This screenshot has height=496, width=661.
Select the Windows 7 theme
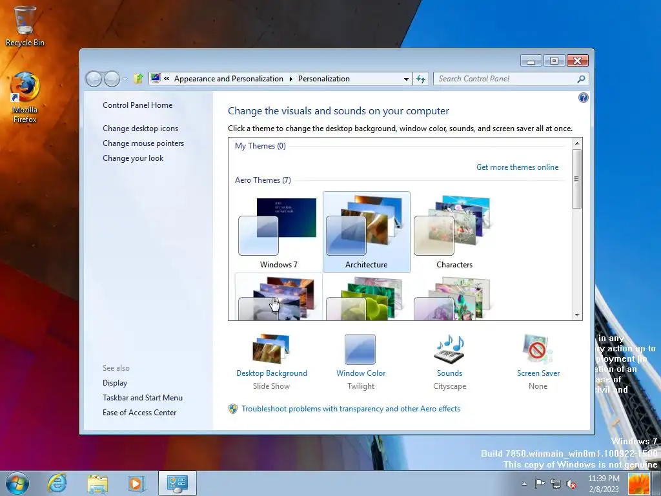[278, 232]
